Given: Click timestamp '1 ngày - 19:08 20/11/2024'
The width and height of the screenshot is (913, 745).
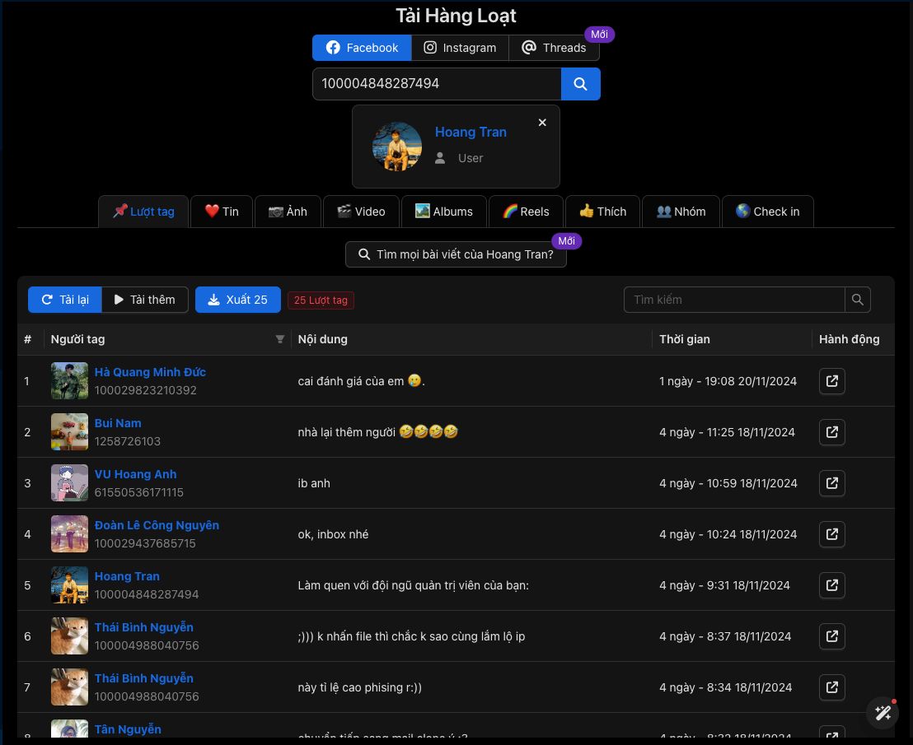Looking at the screenshot, I should coord(728,381).
